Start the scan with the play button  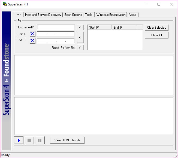click(x=19, y=140)
